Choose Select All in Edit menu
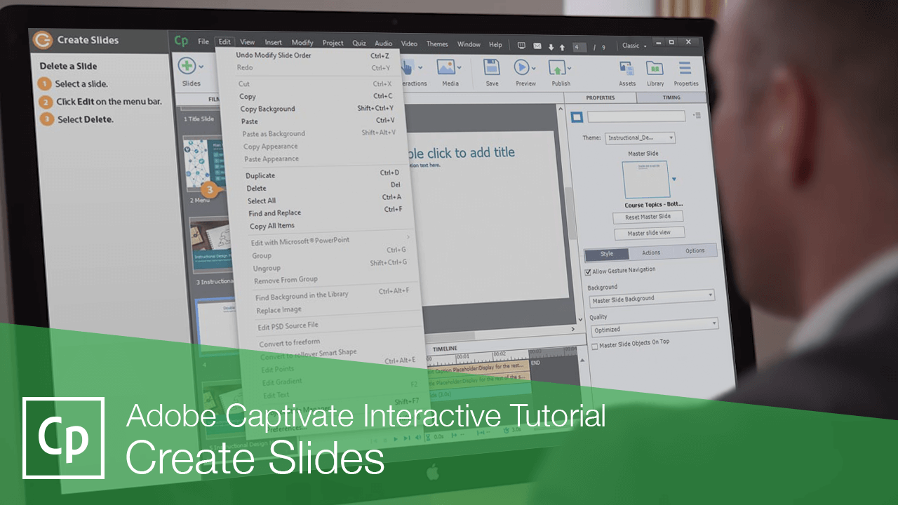Screen dimensions: 898x505 [261, 201]
